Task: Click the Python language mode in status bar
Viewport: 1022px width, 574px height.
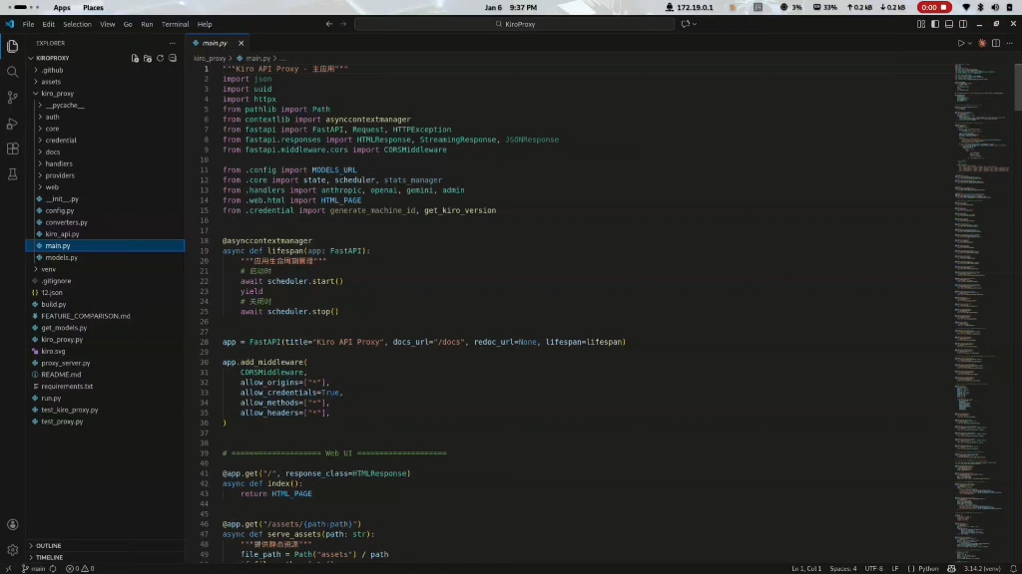Action: 928,568
